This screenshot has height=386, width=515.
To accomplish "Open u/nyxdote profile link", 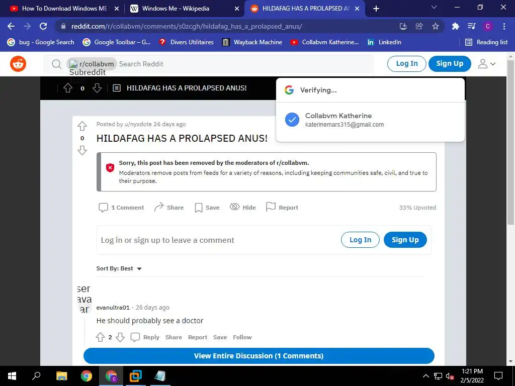I will point(138,124).
